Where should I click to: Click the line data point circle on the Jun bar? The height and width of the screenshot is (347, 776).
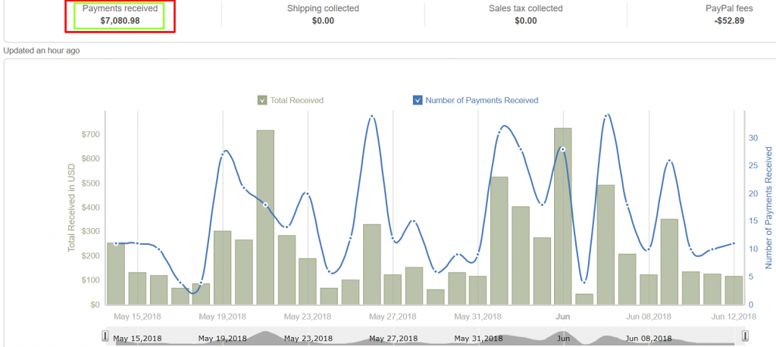tap(562, 149)
